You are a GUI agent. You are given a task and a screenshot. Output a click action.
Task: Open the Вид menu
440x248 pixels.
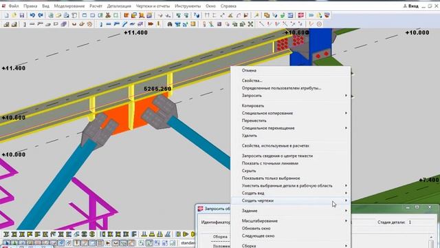point(45,6)
